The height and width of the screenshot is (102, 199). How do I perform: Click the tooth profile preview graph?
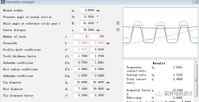click(160, 33)
